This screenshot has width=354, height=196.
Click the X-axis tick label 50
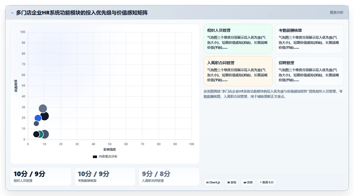(x=110, y=144)
